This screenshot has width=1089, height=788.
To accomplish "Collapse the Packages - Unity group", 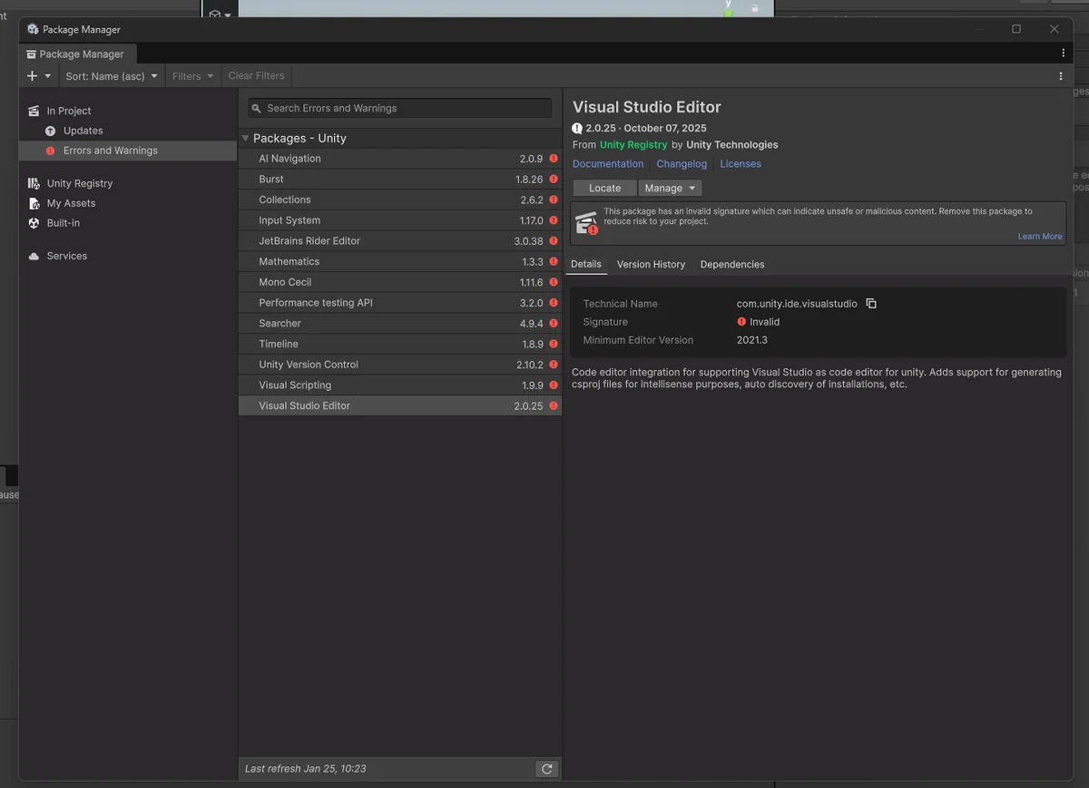I will coord(246,139).
